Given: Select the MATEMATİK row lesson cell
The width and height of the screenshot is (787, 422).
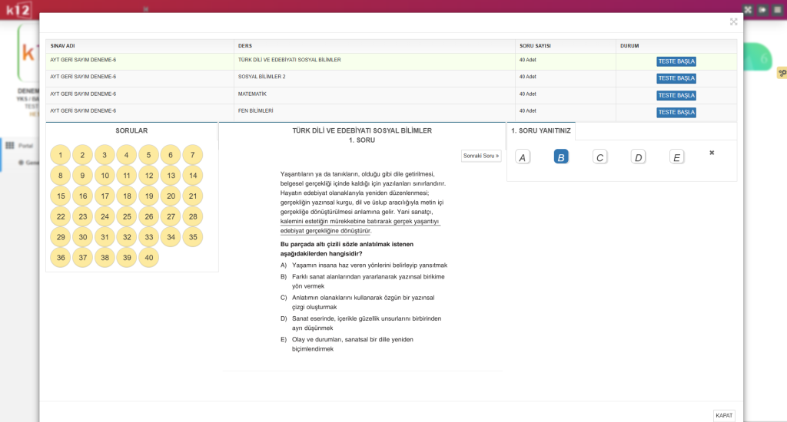Looking at the screenshot, I should (x=374, y=95).
